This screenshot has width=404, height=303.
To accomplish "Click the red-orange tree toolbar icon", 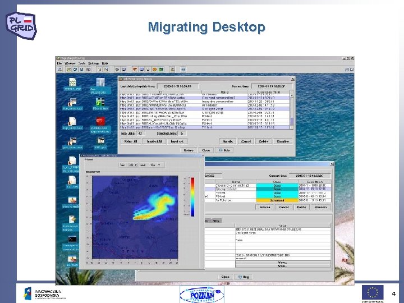I will (135, 70).
